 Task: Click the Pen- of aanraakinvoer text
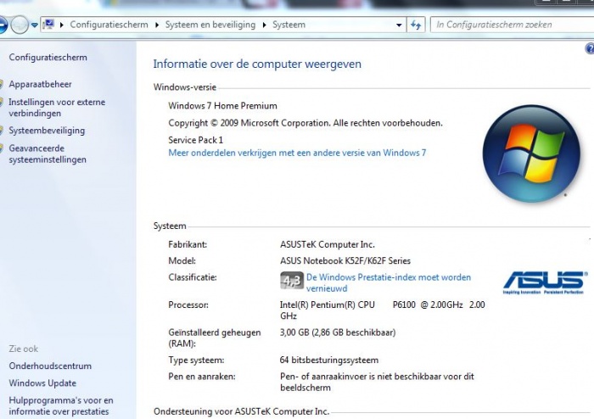[377, 382]
